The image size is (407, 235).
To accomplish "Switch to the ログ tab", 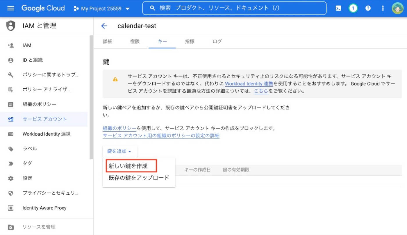I will coord(217,41).
